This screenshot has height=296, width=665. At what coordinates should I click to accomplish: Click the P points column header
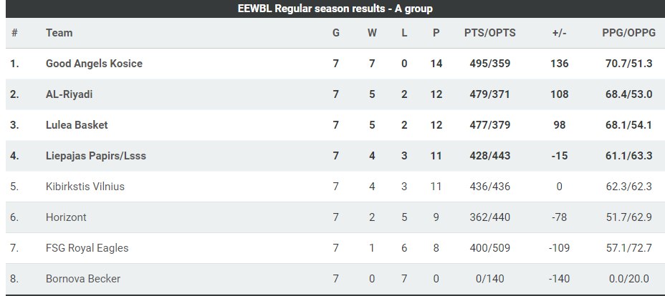click(x=436, y=33)
